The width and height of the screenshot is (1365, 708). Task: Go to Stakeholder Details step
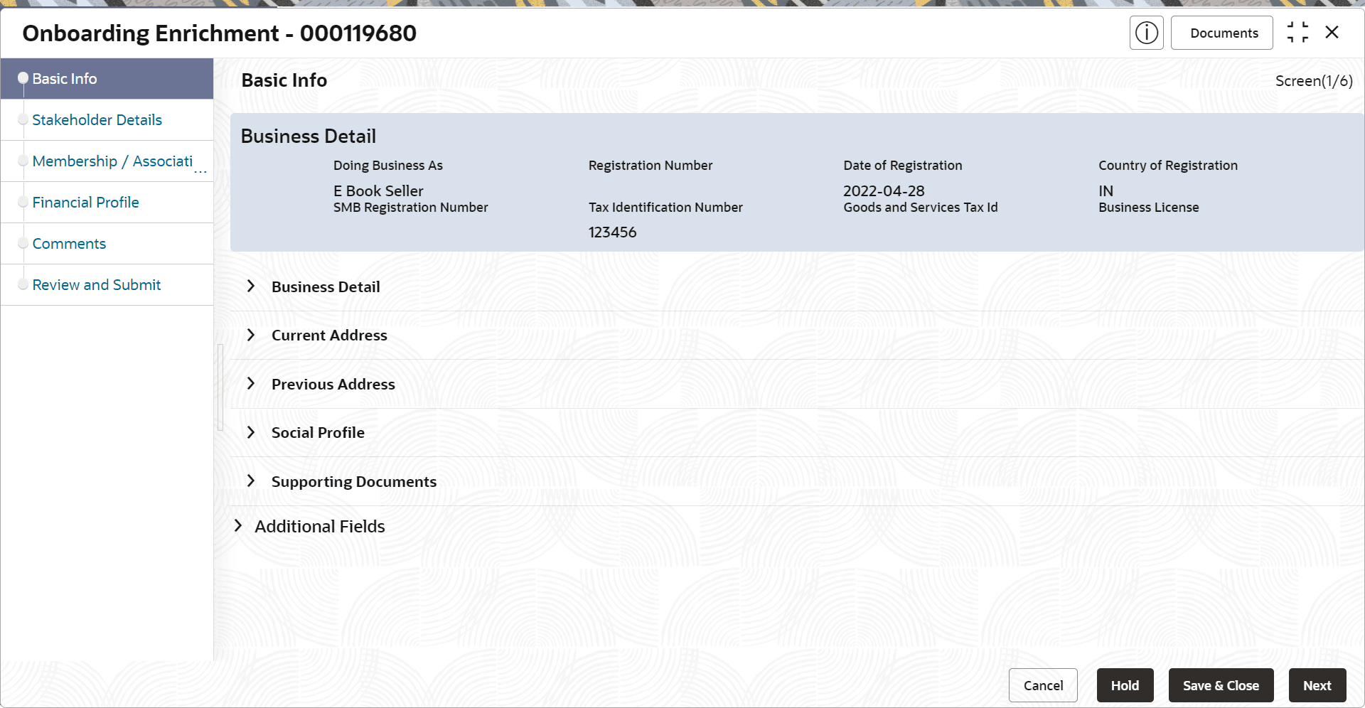[107, 120]
